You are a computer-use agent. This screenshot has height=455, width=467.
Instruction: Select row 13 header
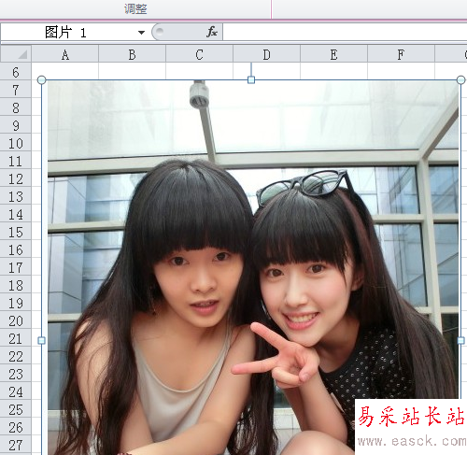[16, 196]
